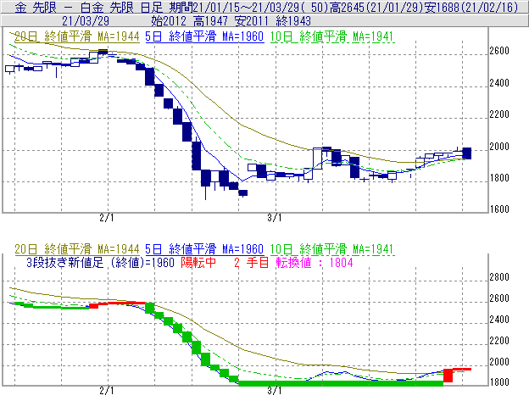Click the red '2 手目' text
Screen dimensions: 529x401
click(x=251, y=262)
